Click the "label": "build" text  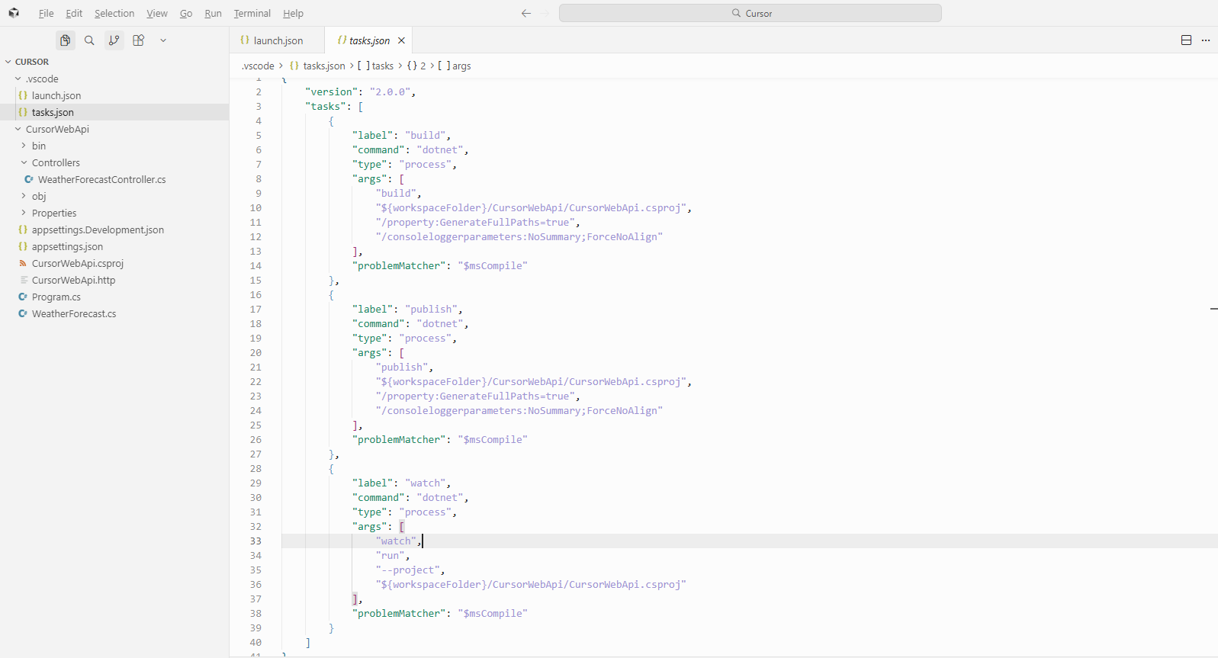tap(401, 136)
